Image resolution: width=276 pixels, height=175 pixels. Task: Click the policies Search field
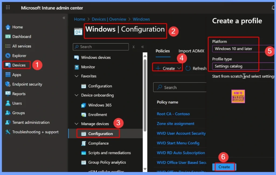click(180, 87)
